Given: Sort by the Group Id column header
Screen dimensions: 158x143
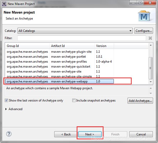Looking at the screenshot, I should [27, 46].
